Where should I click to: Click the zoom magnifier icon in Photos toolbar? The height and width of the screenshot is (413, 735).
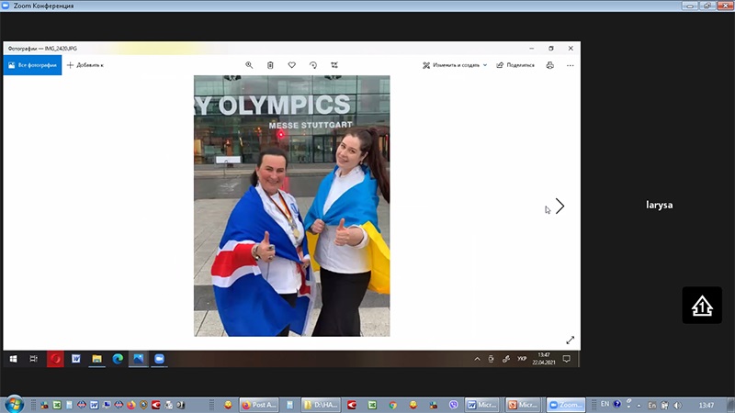point(249,65)
